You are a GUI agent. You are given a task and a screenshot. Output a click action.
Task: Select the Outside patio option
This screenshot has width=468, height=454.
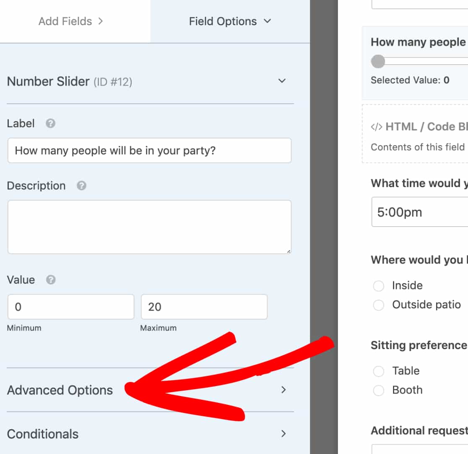[x=379, y=305]
